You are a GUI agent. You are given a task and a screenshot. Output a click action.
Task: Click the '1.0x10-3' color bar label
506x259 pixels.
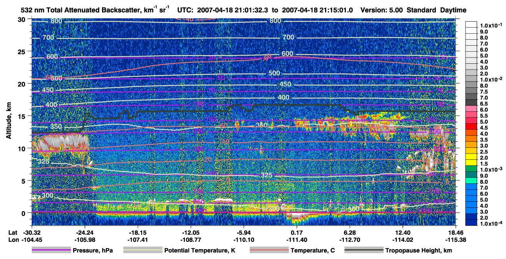click(x=491, y=169)
